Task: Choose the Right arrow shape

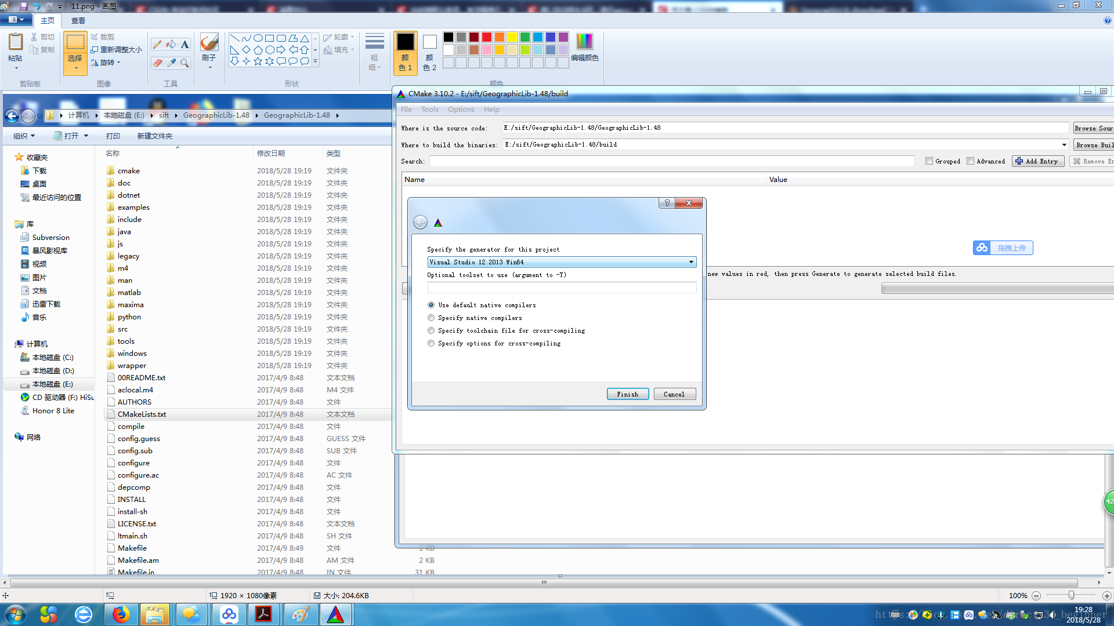Action: [281, 50]
